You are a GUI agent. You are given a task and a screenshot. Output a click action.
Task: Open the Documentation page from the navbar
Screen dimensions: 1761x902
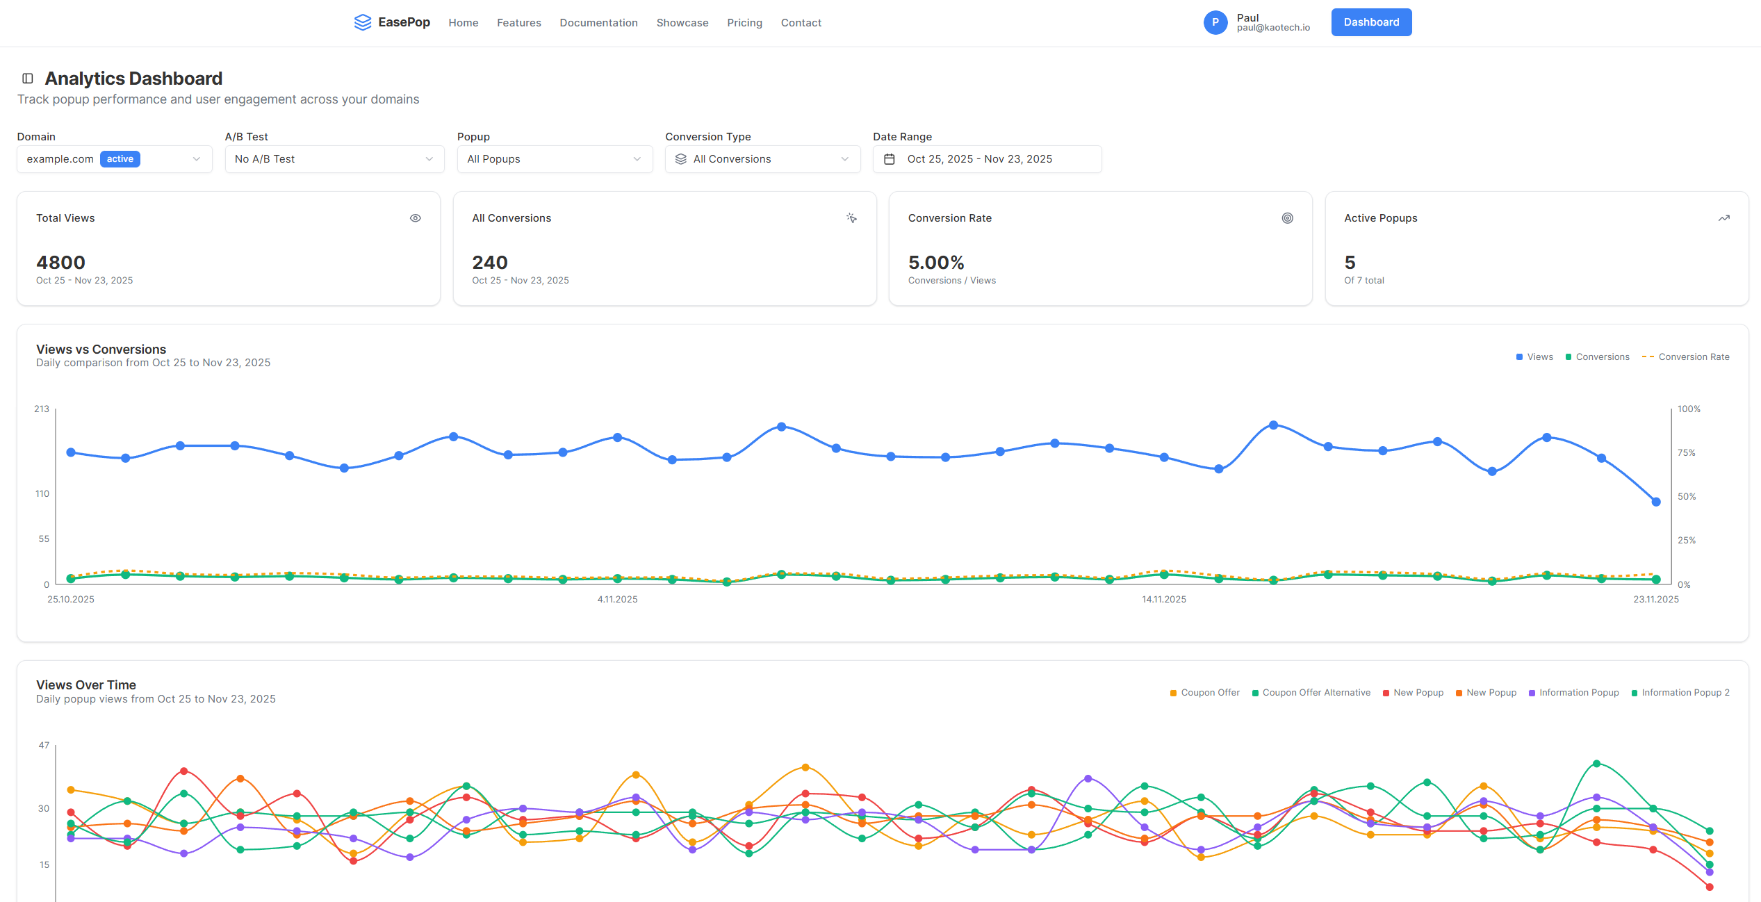(598, 22)
